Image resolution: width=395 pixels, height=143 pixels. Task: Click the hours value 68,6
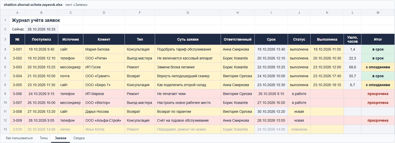click(353, 67)
